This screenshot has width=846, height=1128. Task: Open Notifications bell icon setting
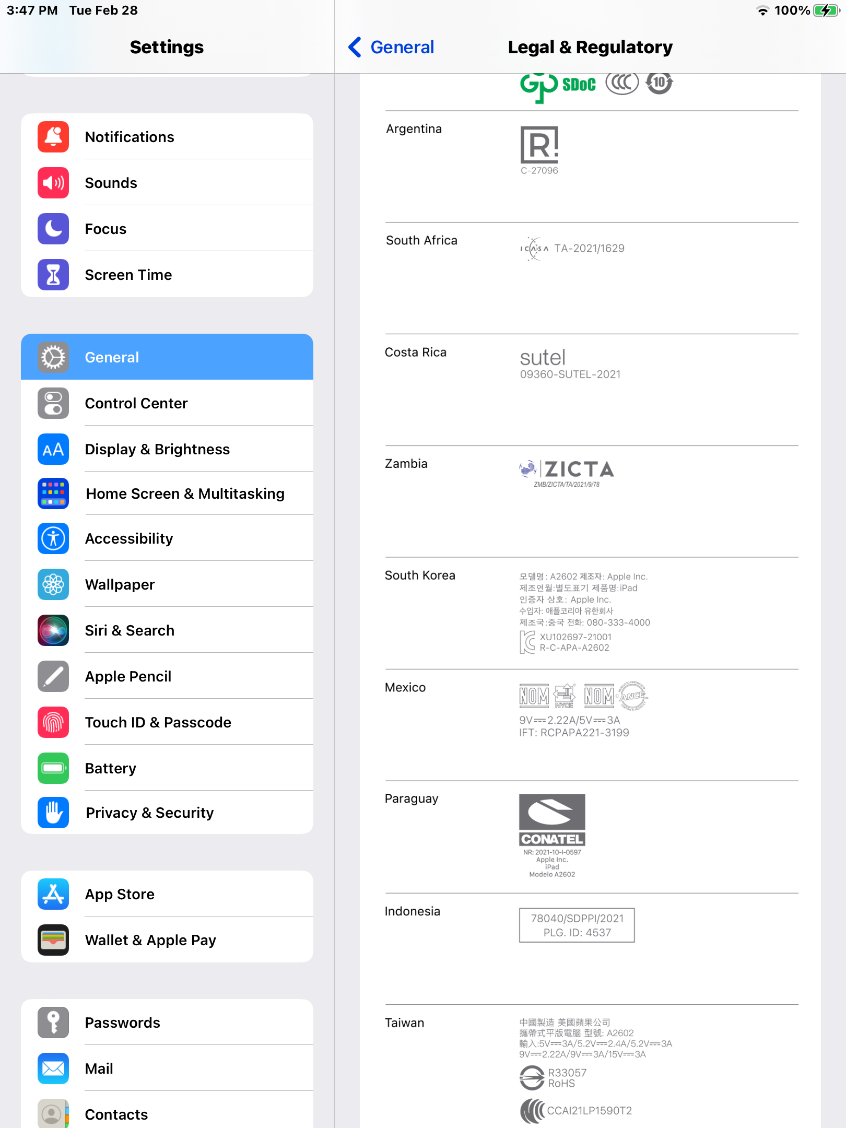(53, 137)
